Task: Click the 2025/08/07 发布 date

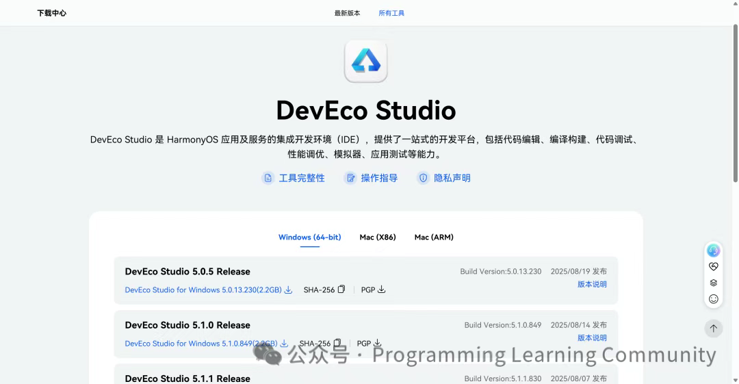Action: point(579,379)
